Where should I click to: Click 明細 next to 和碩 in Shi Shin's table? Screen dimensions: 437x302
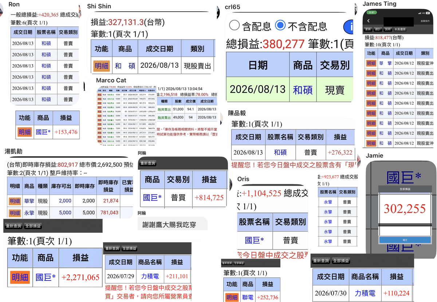pyautogui.click(x=101, y=66)
